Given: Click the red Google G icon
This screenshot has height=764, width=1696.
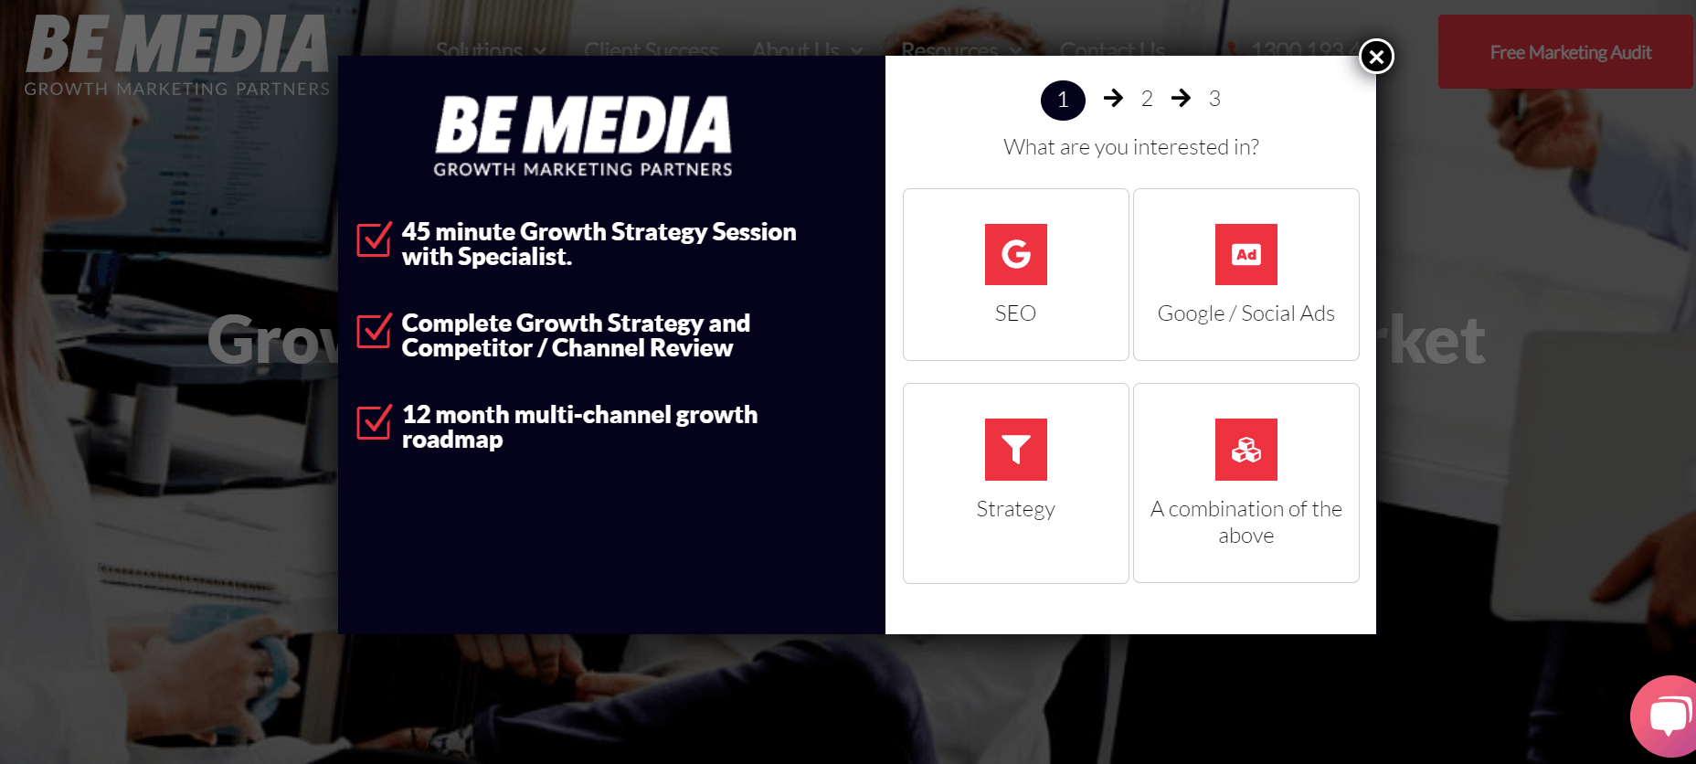Looking at the screenshot, I should tap(1016, 254).
